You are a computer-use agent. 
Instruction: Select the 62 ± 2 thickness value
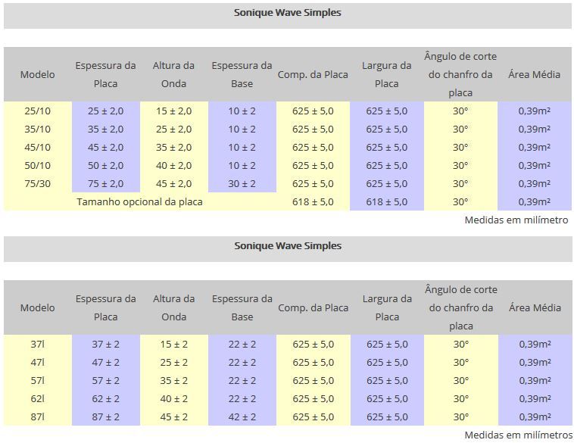[105, 398]
